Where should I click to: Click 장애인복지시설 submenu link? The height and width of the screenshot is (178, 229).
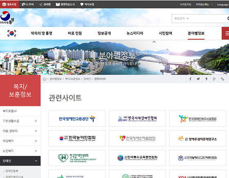pos(14,177)
